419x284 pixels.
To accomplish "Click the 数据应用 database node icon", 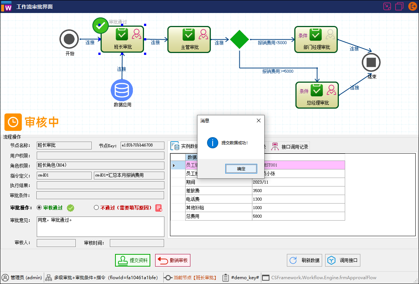I will coord(122,90).
